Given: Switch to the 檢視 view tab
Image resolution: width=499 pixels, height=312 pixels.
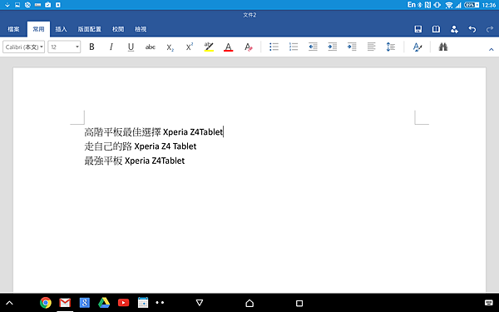Looking at the screenshot, I should (141, 29).
